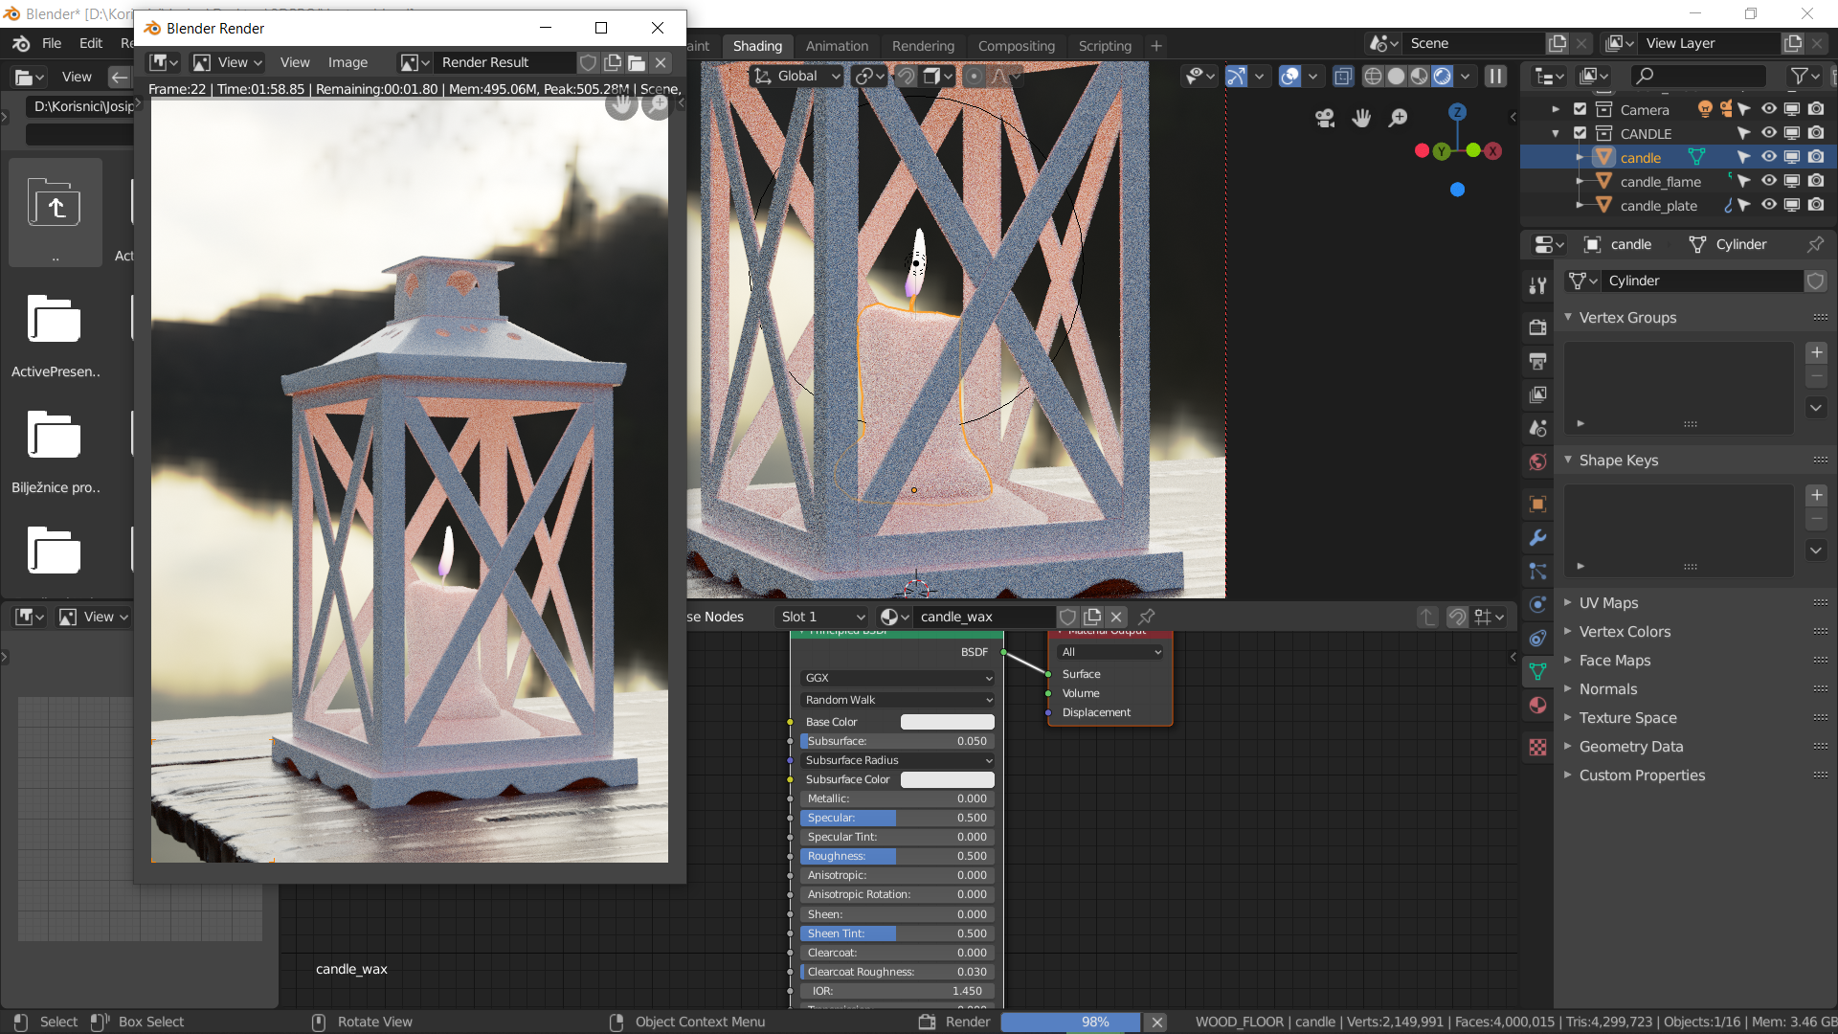
Task: Create new image in render window
Action: pos(613,62)
